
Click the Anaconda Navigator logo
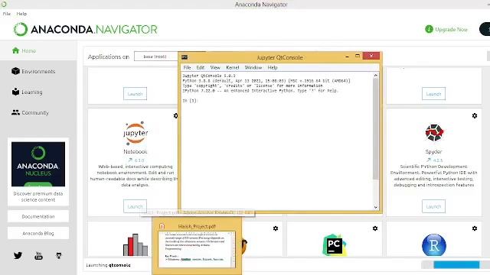point(85,30)
